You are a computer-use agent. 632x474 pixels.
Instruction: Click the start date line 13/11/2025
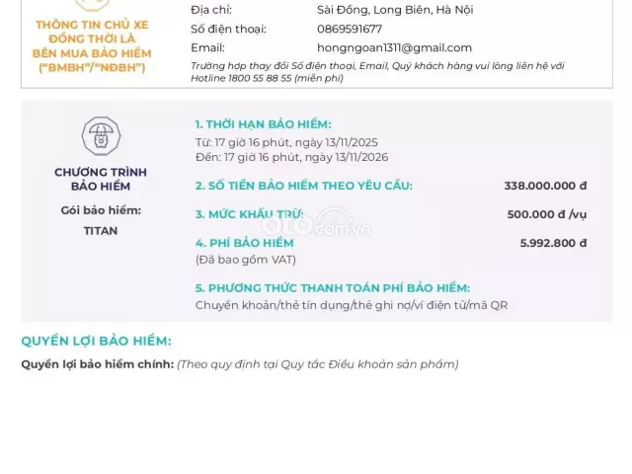286,142
